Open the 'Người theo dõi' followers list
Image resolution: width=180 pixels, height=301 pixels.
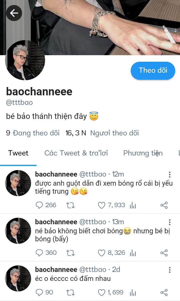click(114, 133)
